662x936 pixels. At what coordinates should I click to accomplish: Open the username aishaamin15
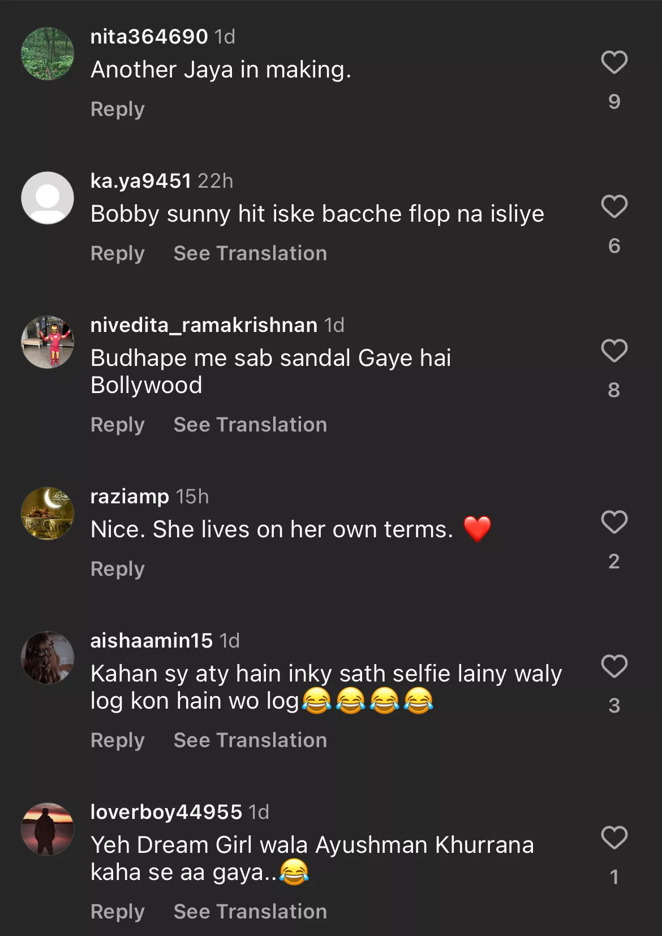pyautogui.click(x=152, y=641)
